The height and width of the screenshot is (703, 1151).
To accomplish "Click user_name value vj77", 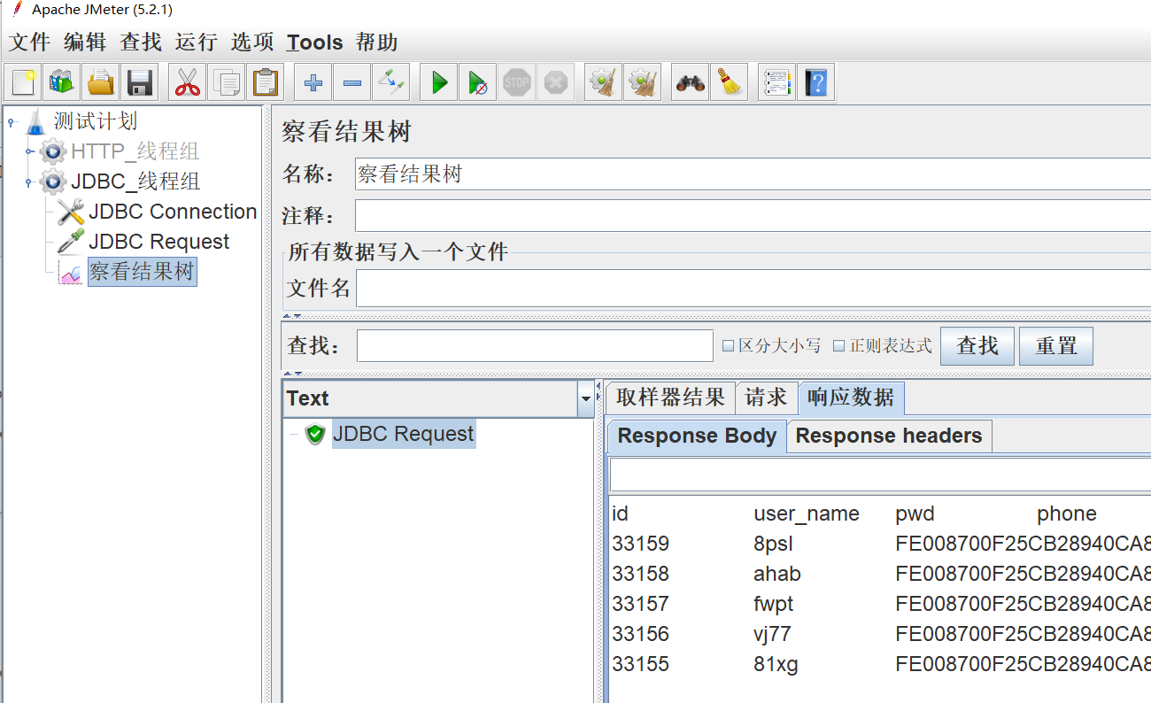I will [772, 634].
